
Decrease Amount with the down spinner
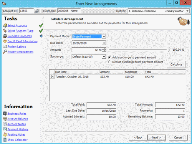[104, 51]
